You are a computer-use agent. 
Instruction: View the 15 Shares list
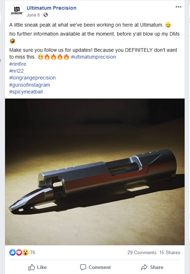[170, 252]
